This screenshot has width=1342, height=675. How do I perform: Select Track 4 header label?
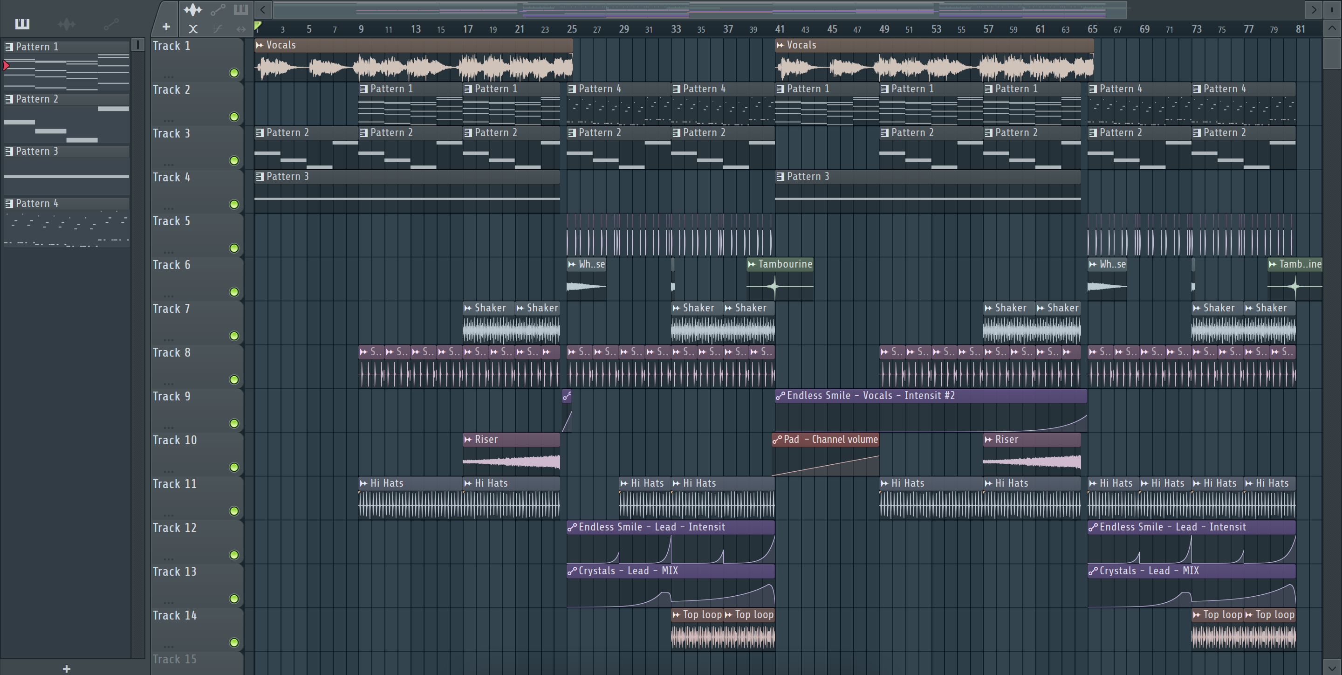pos(171,177)
